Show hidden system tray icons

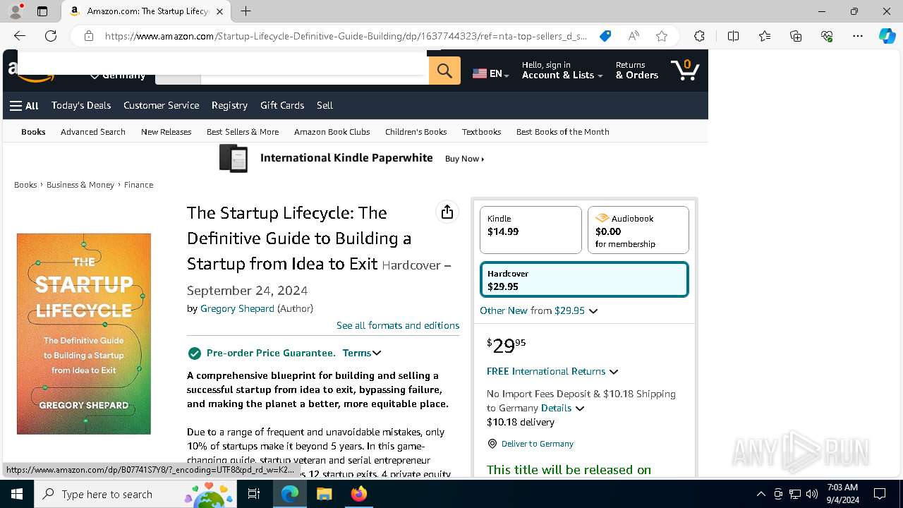coord(760,494)
